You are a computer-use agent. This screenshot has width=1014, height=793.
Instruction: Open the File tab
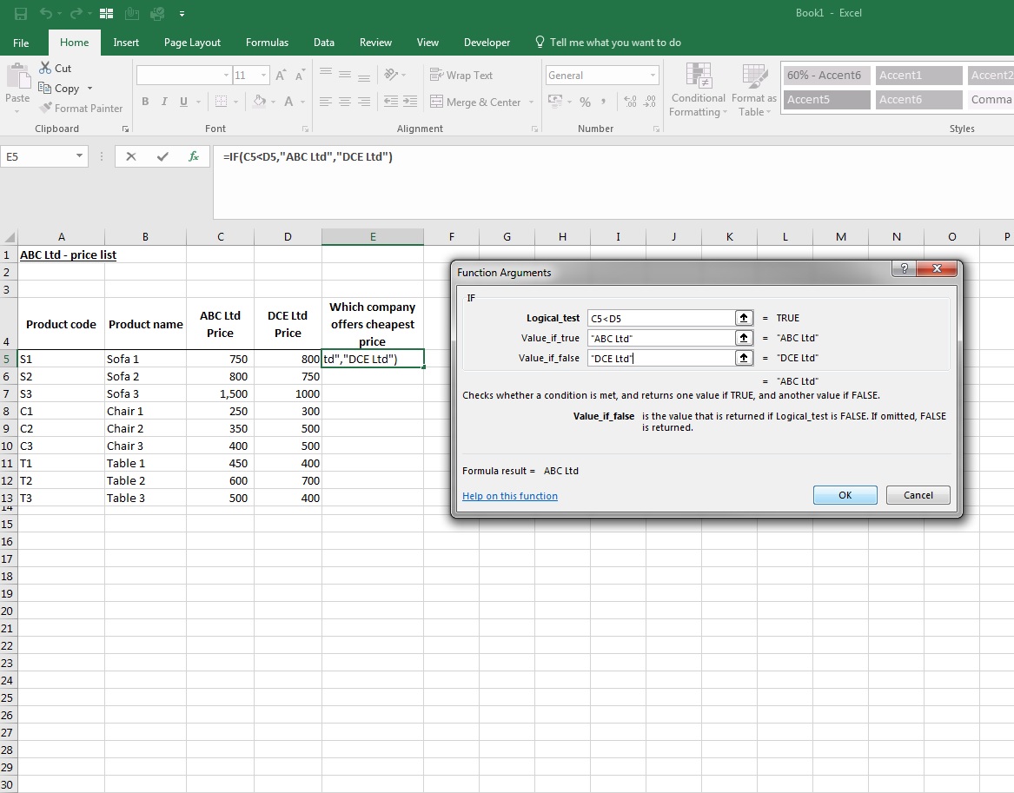click(x=21, y=43)
